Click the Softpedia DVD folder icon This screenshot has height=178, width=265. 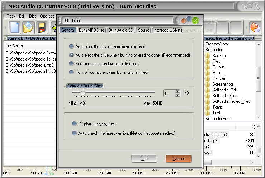coord(208,90)
